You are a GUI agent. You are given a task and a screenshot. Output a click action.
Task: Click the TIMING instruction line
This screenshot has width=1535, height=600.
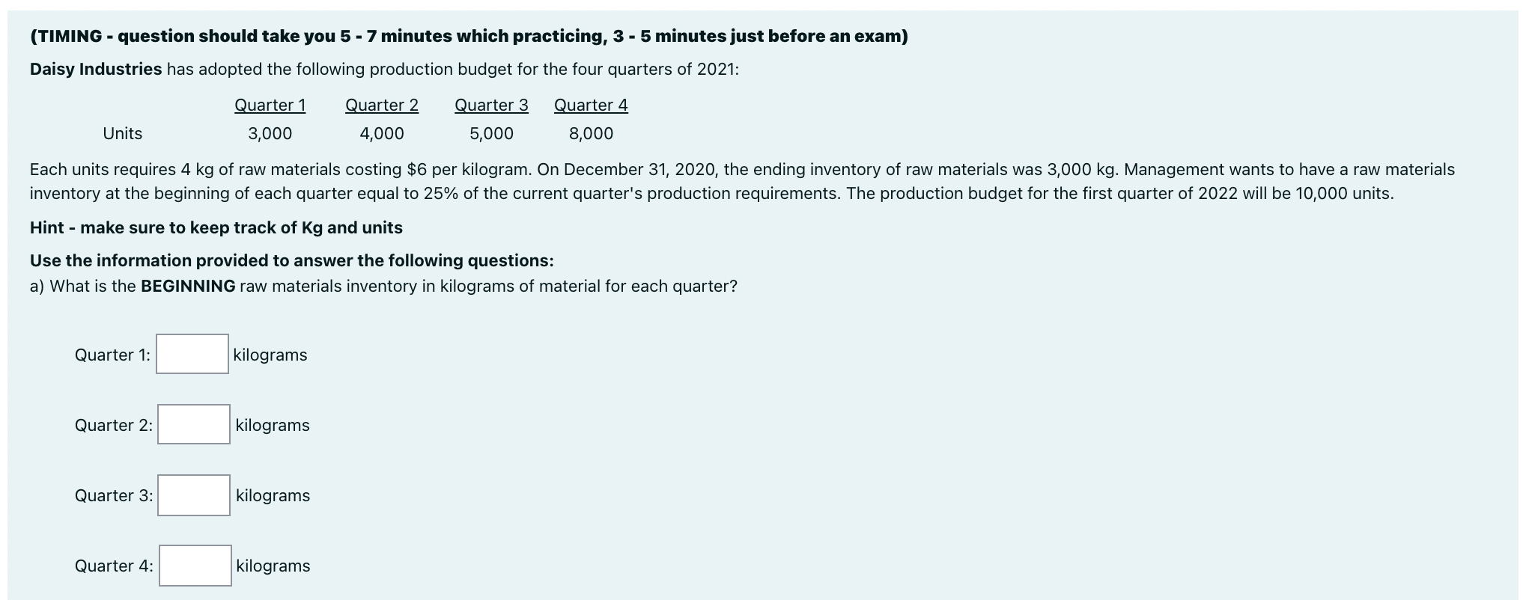tap(468, 35)
